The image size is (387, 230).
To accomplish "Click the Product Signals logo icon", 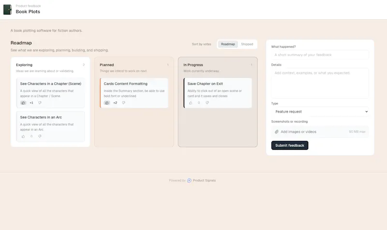I will pyautogui.click(x=189, y=180).
